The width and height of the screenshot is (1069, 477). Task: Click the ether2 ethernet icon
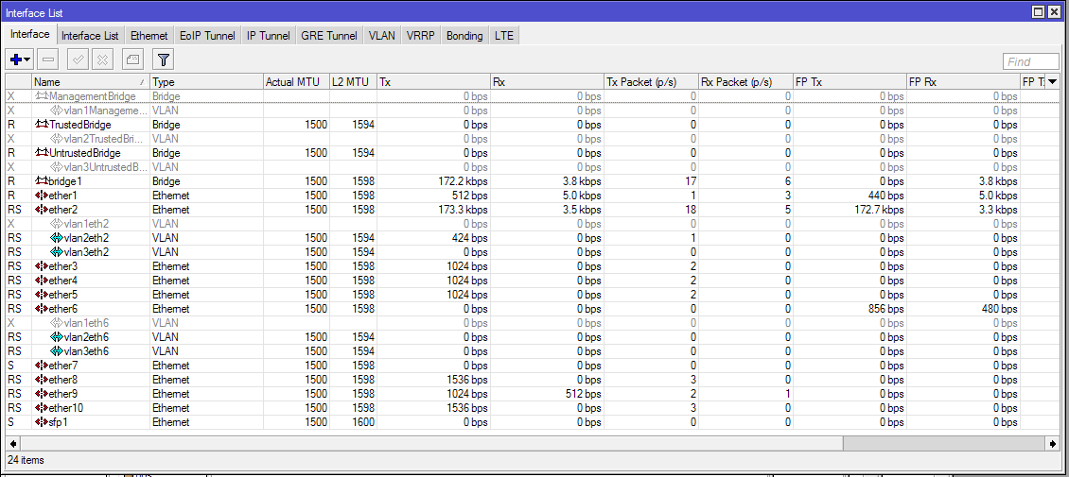click(40, 210)
